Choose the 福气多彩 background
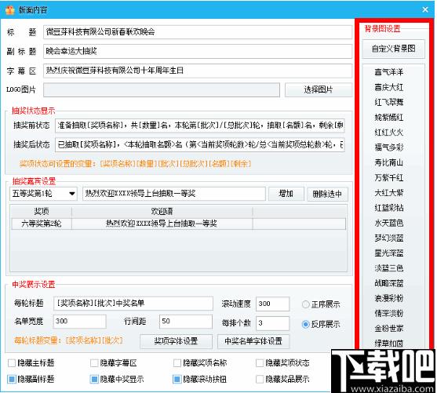This screenshot has height=393, width=437. (389, 147)
